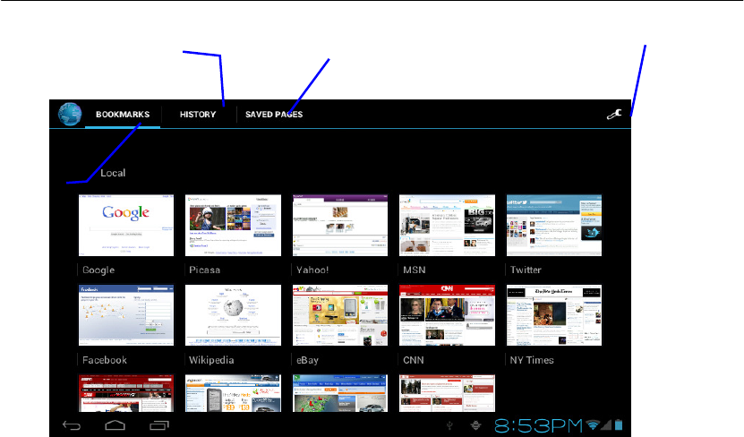Tap the browser globe icon
The image size is (744, 437).
click(x=70, y=115)
